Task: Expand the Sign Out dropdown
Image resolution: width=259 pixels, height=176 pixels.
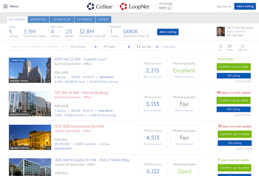Action: click(223, 6)
